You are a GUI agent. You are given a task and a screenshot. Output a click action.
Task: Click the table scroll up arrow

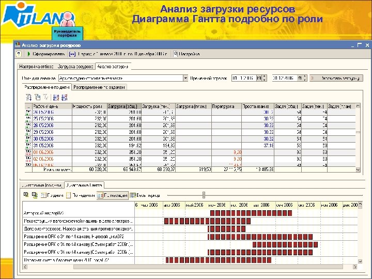(358, 106)
